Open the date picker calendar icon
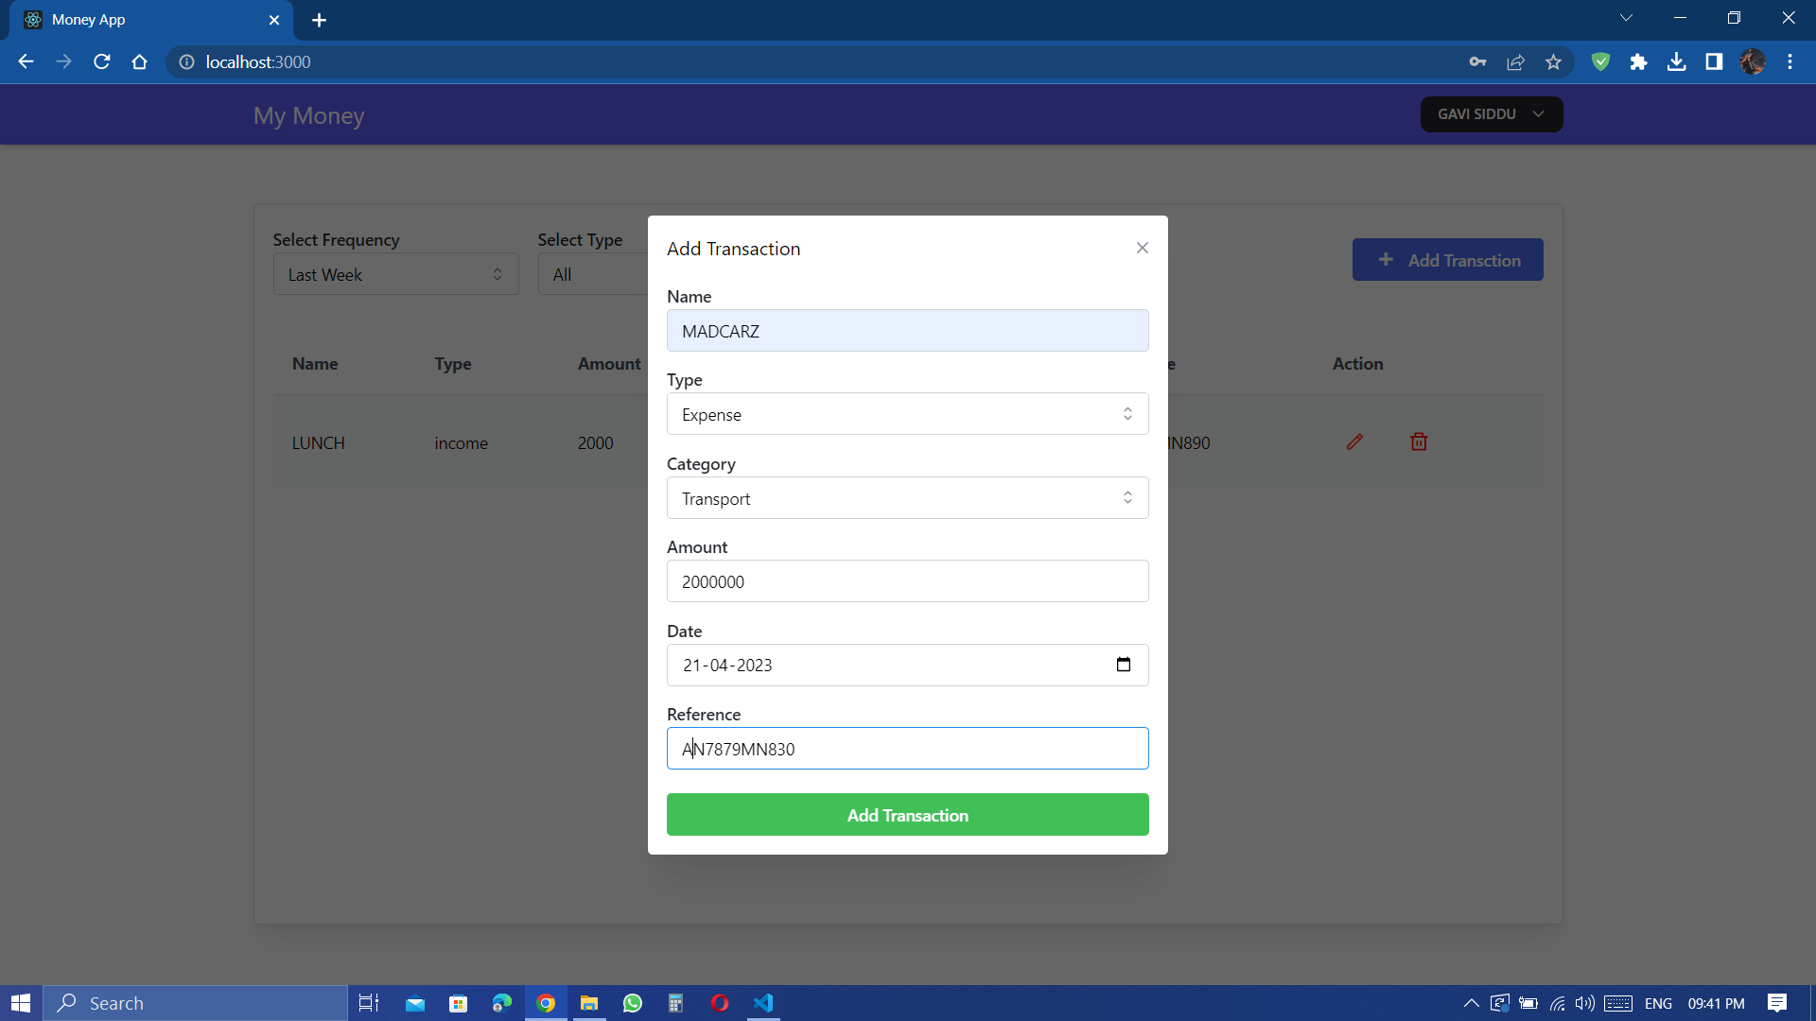Viewport: 1816px width, 1021px height. 1124,665
